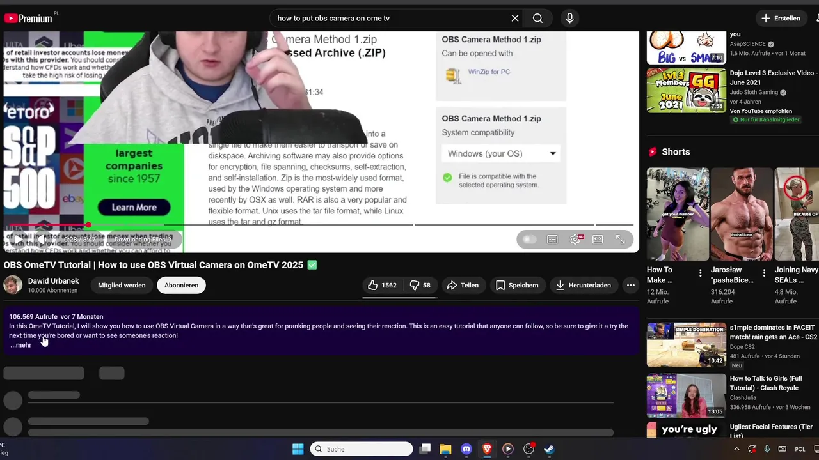The width and height of the screenshot is (819, 460).
Task: Open options menu for 'How To Make' short
Action: tap(700, 273)
